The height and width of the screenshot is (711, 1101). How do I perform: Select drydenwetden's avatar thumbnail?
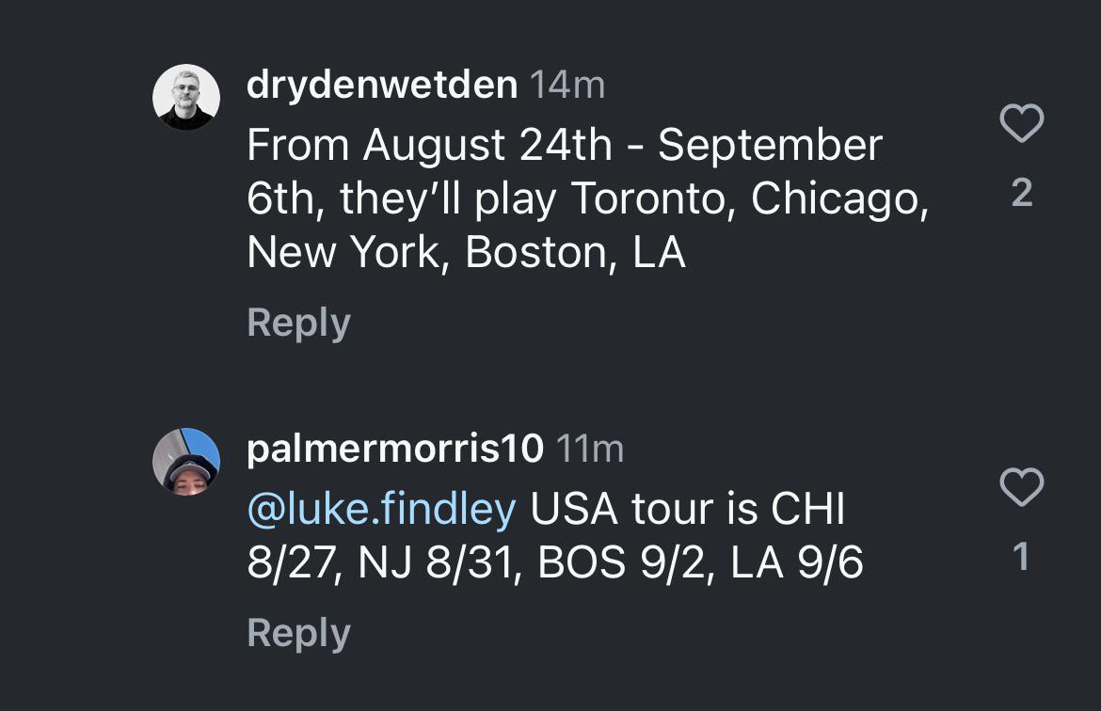185,92
